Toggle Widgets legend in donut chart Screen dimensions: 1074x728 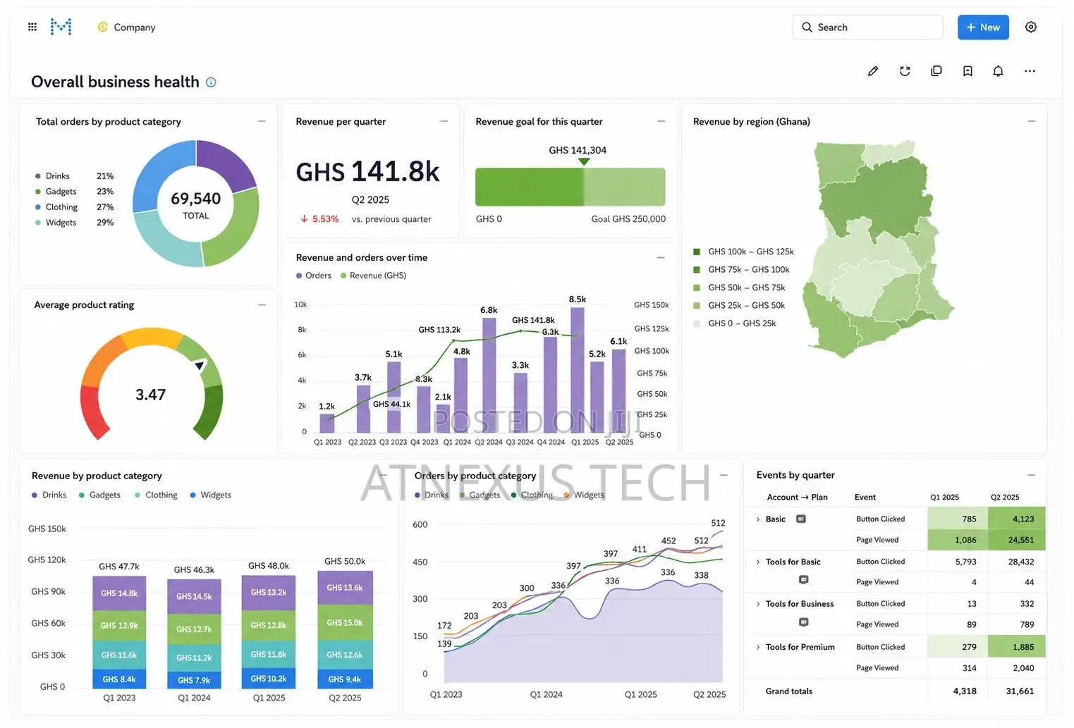click(x=56, y=223)
